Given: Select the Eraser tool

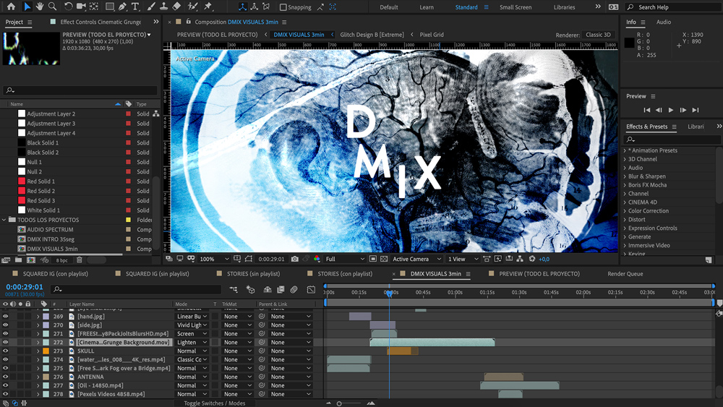Looking at the screenshot, I should [x=176, y=7].
